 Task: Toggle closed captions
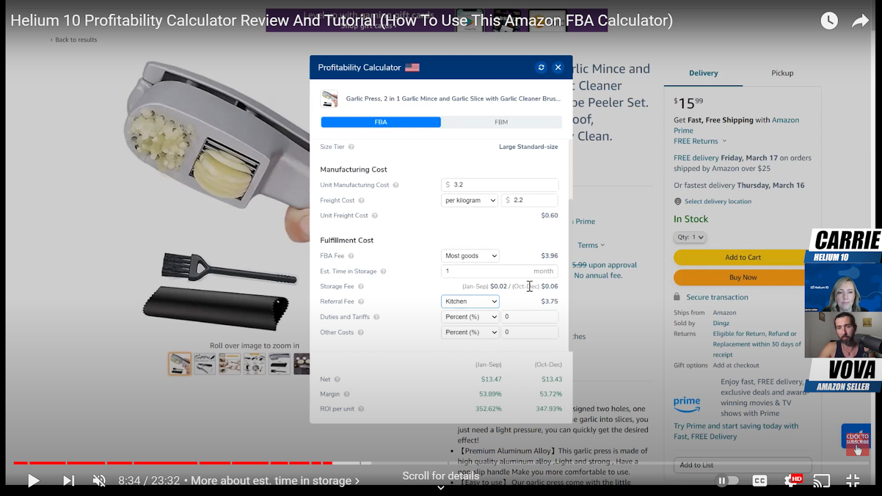[760, 481]
